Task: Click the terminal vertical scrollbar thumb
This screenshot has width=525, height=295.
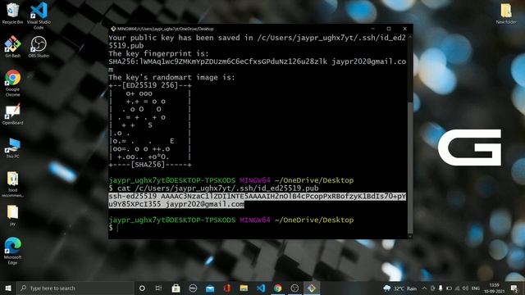Action: [x=410, y=167]
